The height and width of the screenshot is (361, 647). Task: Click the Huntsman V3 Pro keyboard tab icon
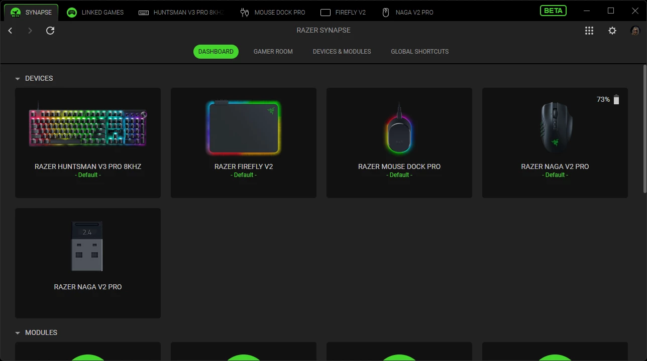pyautogui.click(x=144, y=12)
